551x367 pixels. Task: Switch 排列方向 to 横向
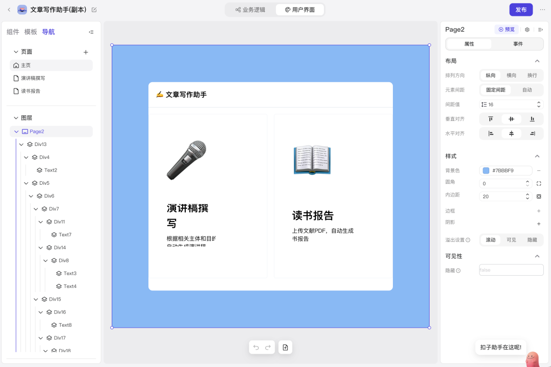(511, 75)
